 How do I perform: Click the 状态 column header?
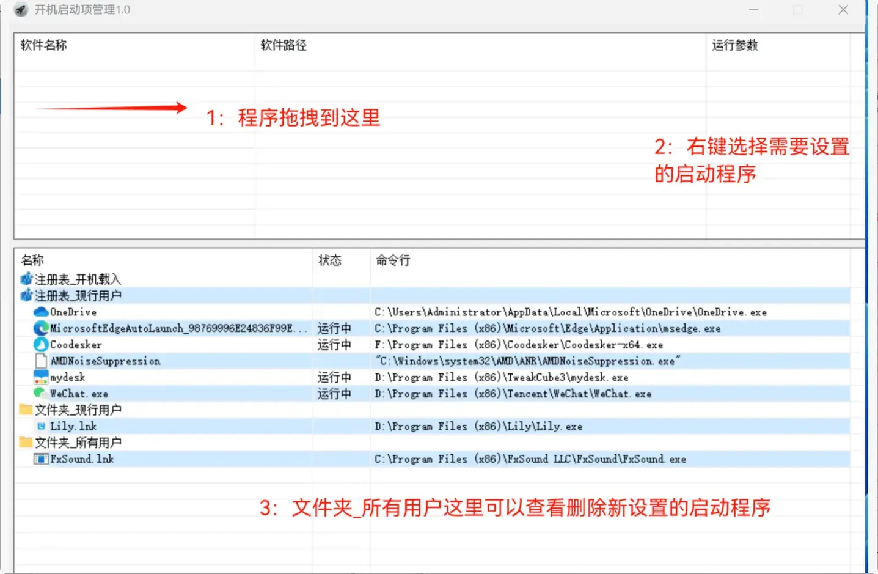331,260
